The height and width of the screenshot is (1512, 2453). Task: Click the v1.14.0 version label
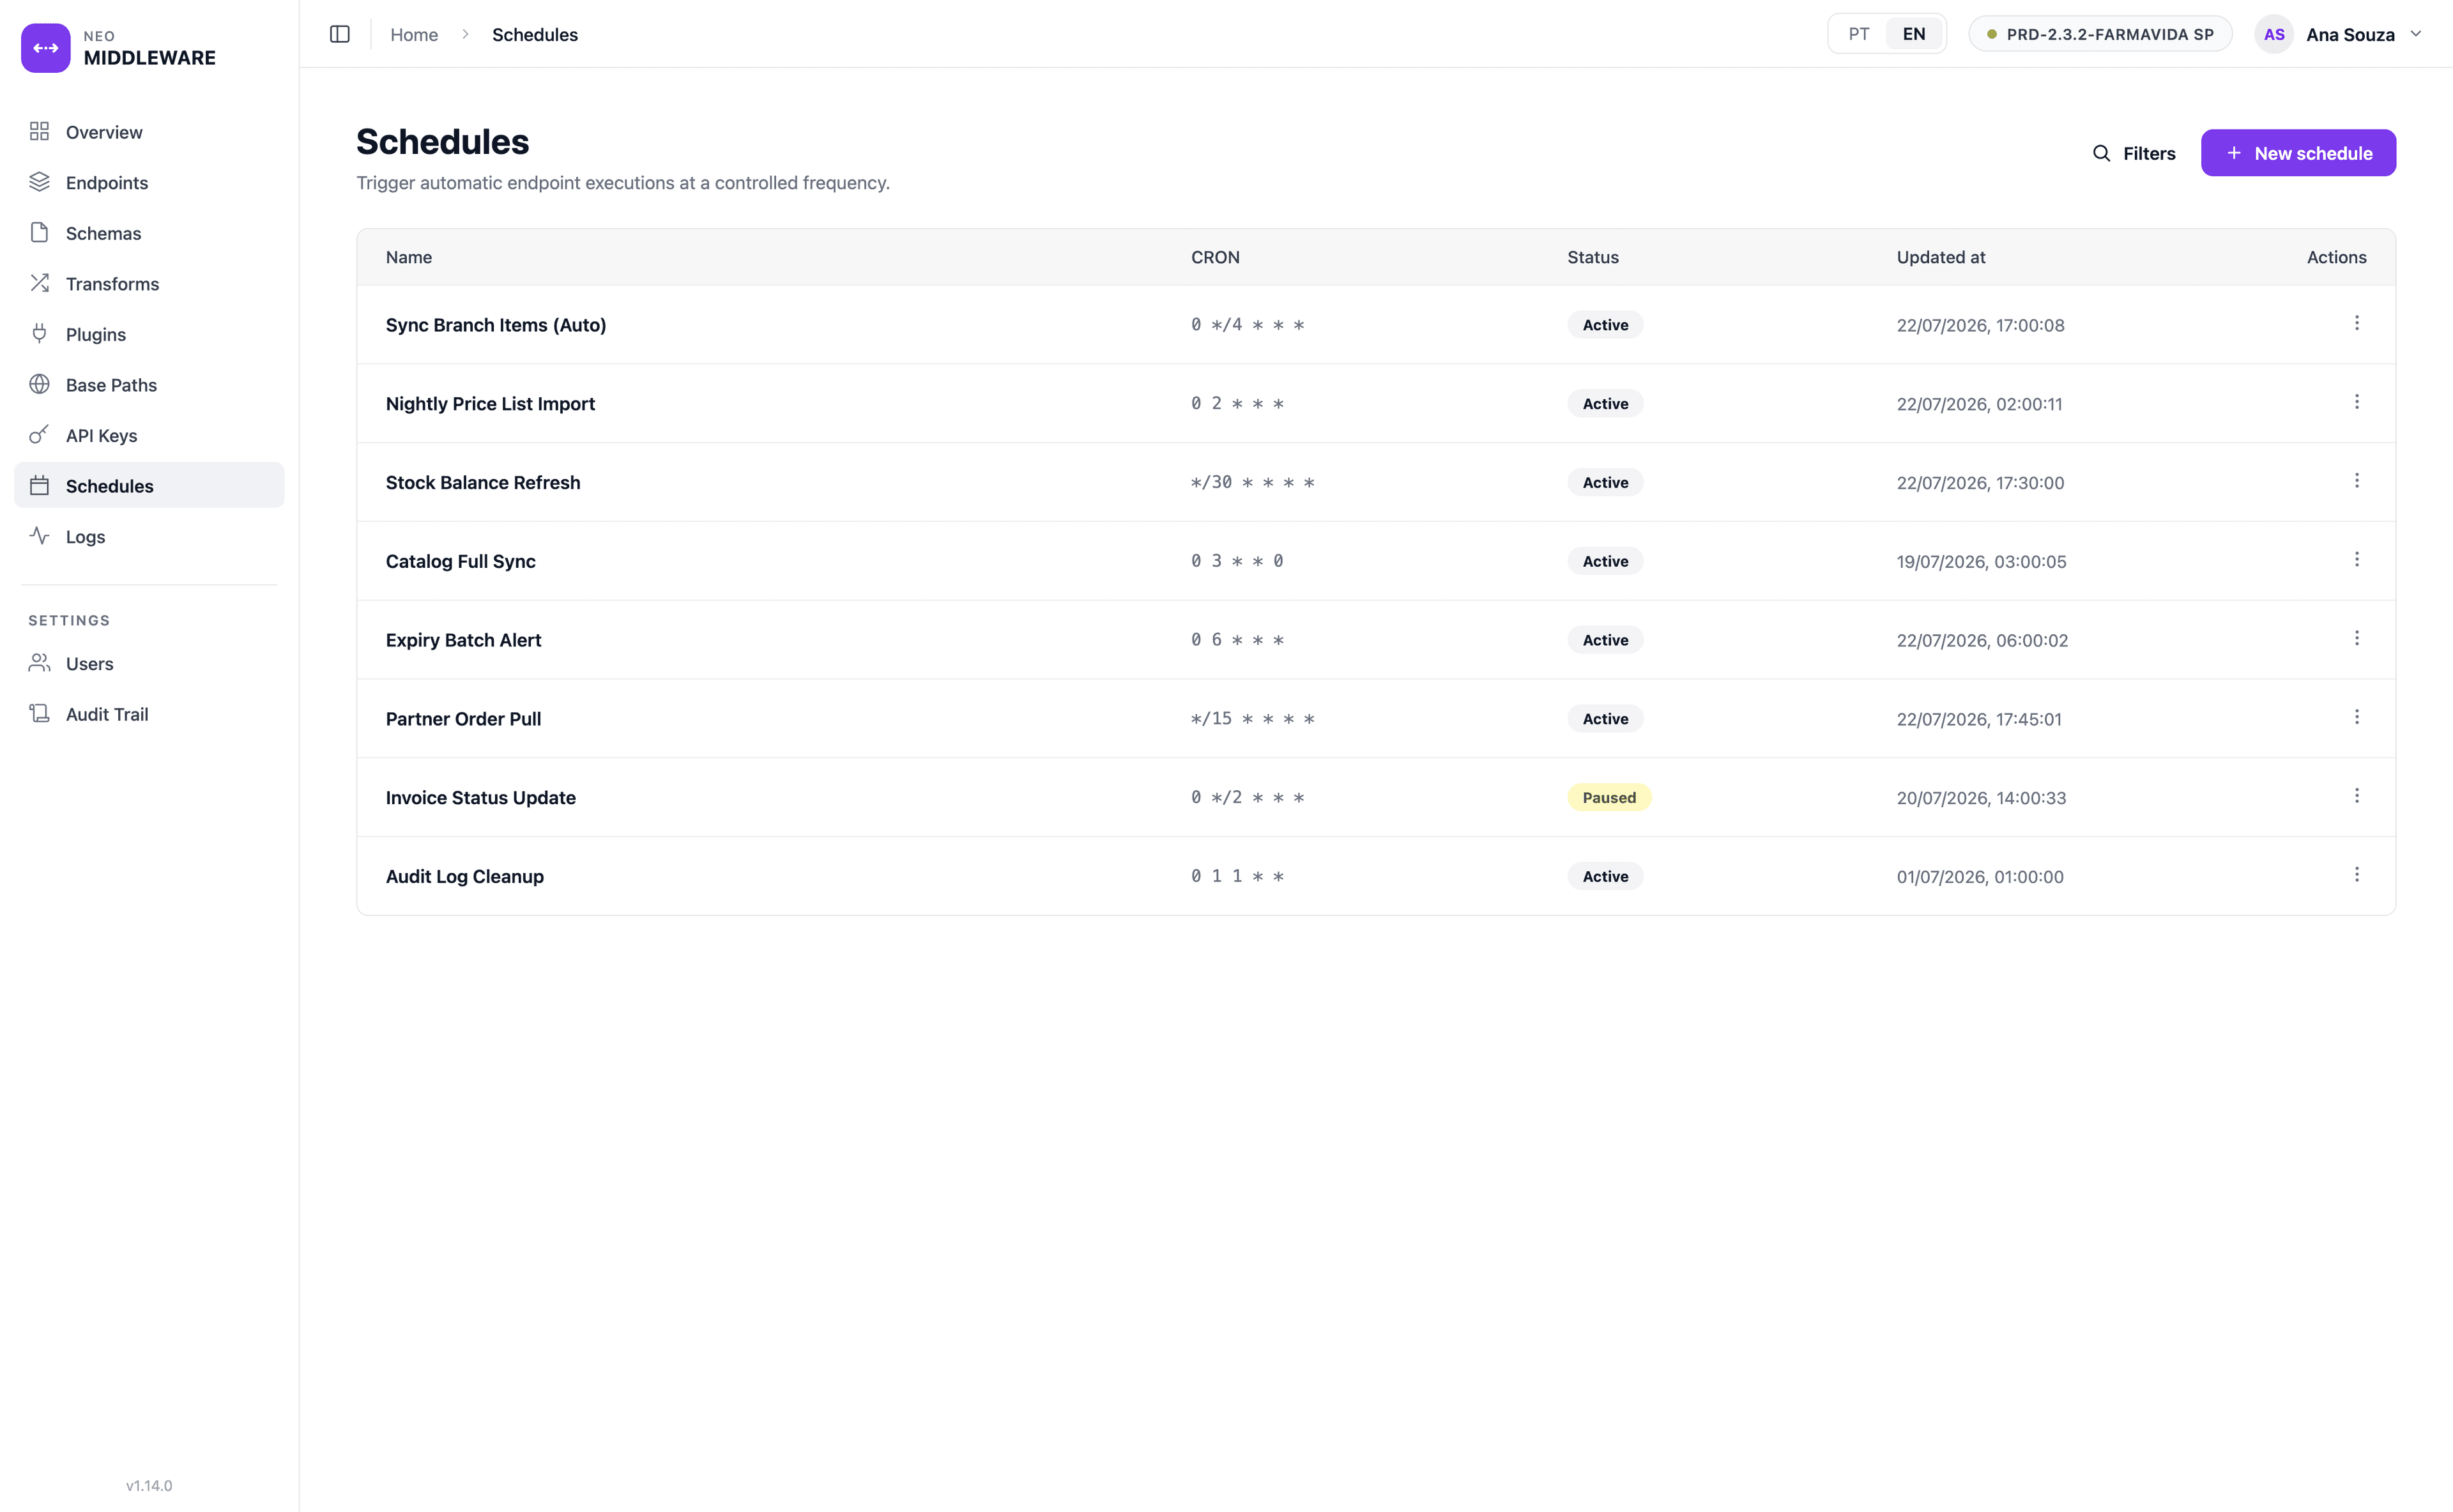pos(149,1485)
